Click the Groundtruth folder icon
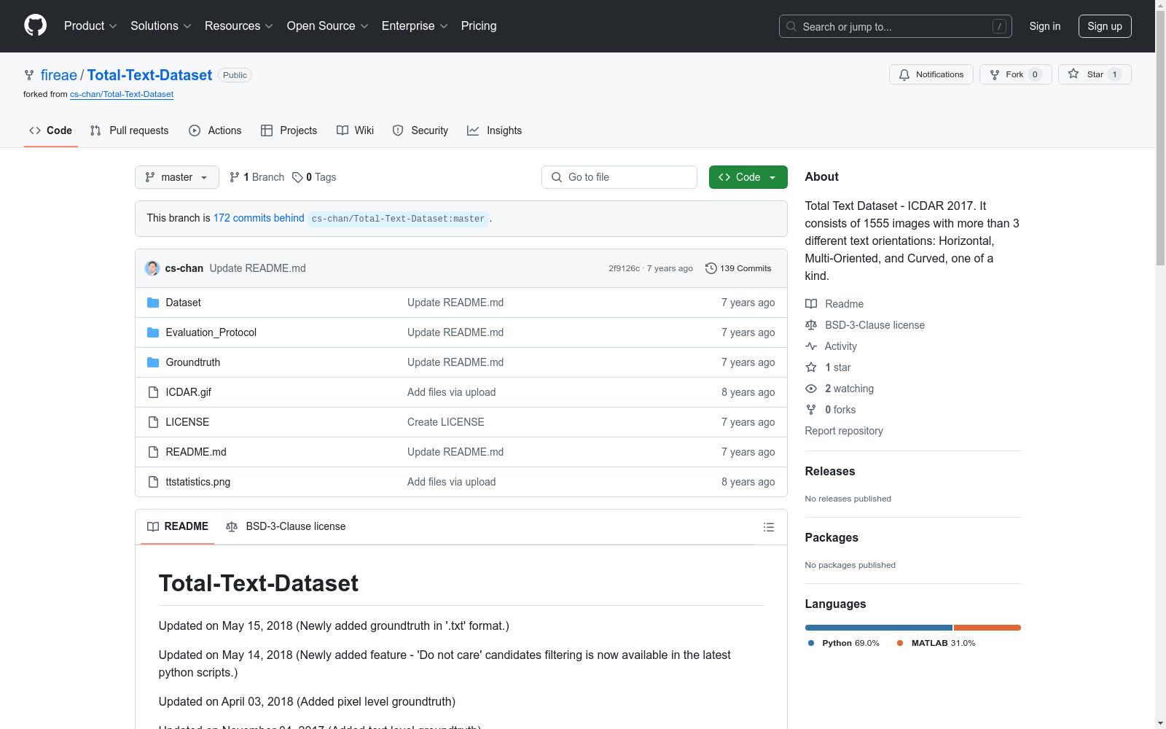This screenshot has width=1166, height=729. click(153, 362)
